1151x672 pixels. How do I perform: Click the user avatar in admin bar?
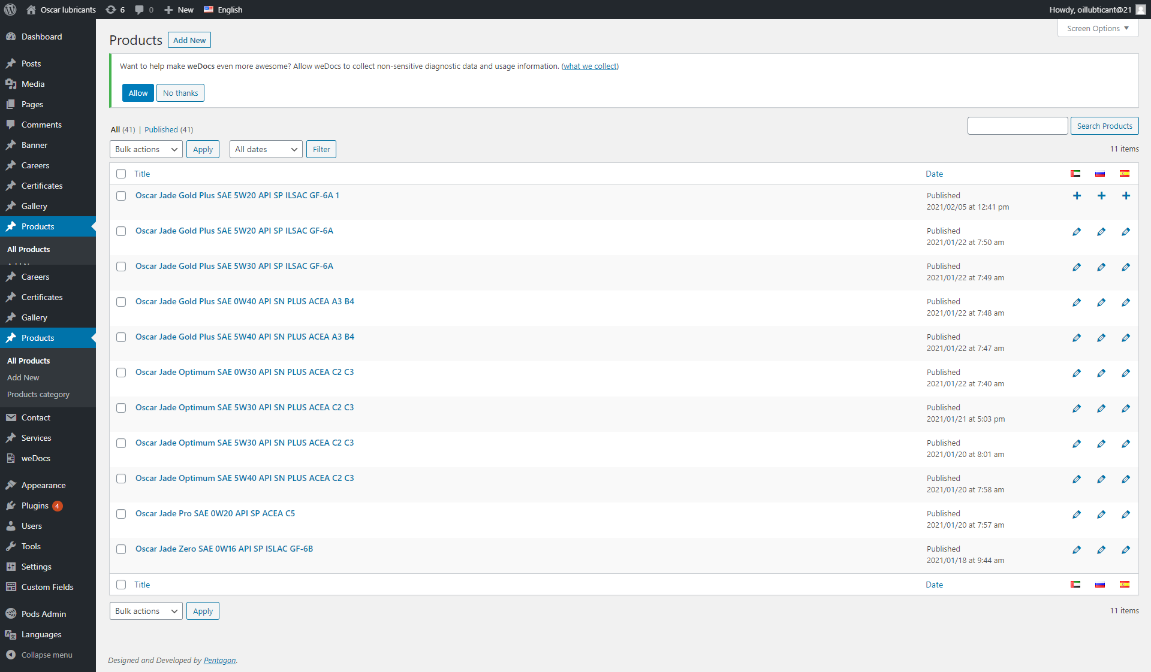pos(1141,10)
